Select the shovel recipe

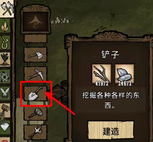coord(36,94)
